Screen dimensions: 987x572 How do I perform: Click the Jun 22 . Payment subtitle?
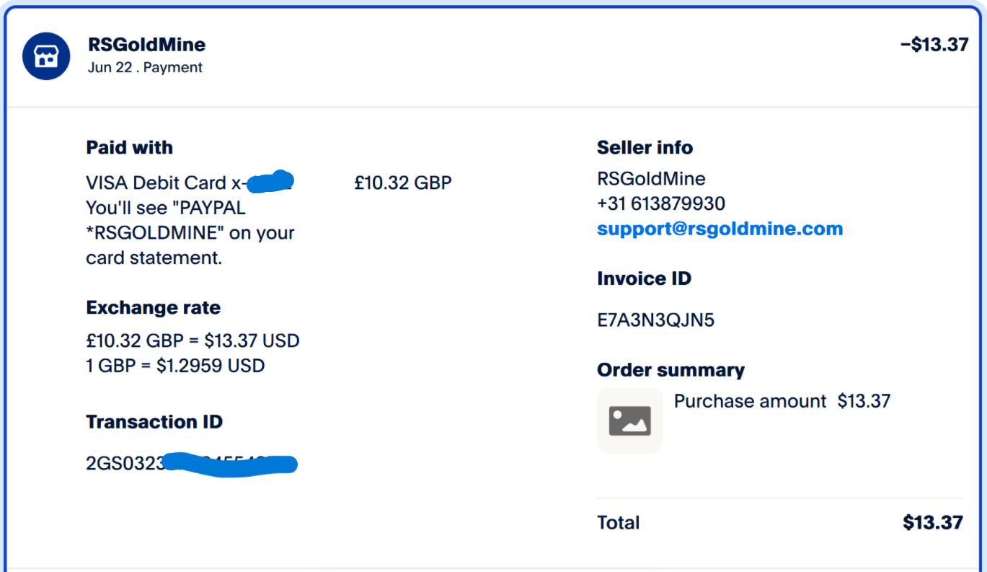pyautogui.click(x=145, y=68)
